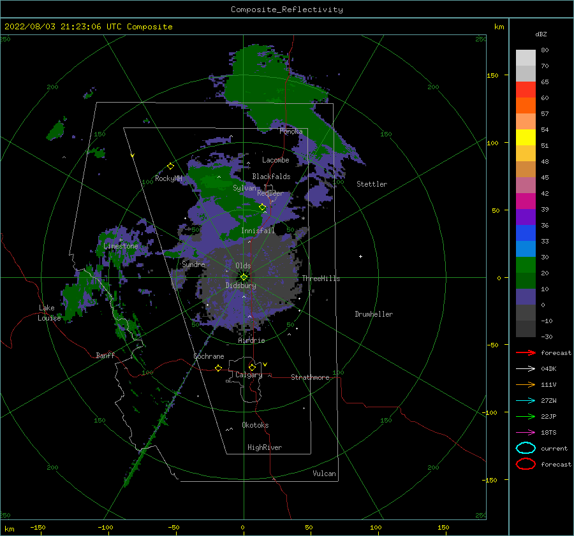Select the yellow 54–51 dBZ swatch
The width and height of the screenshot is (574, 536).
pos(526,138)
